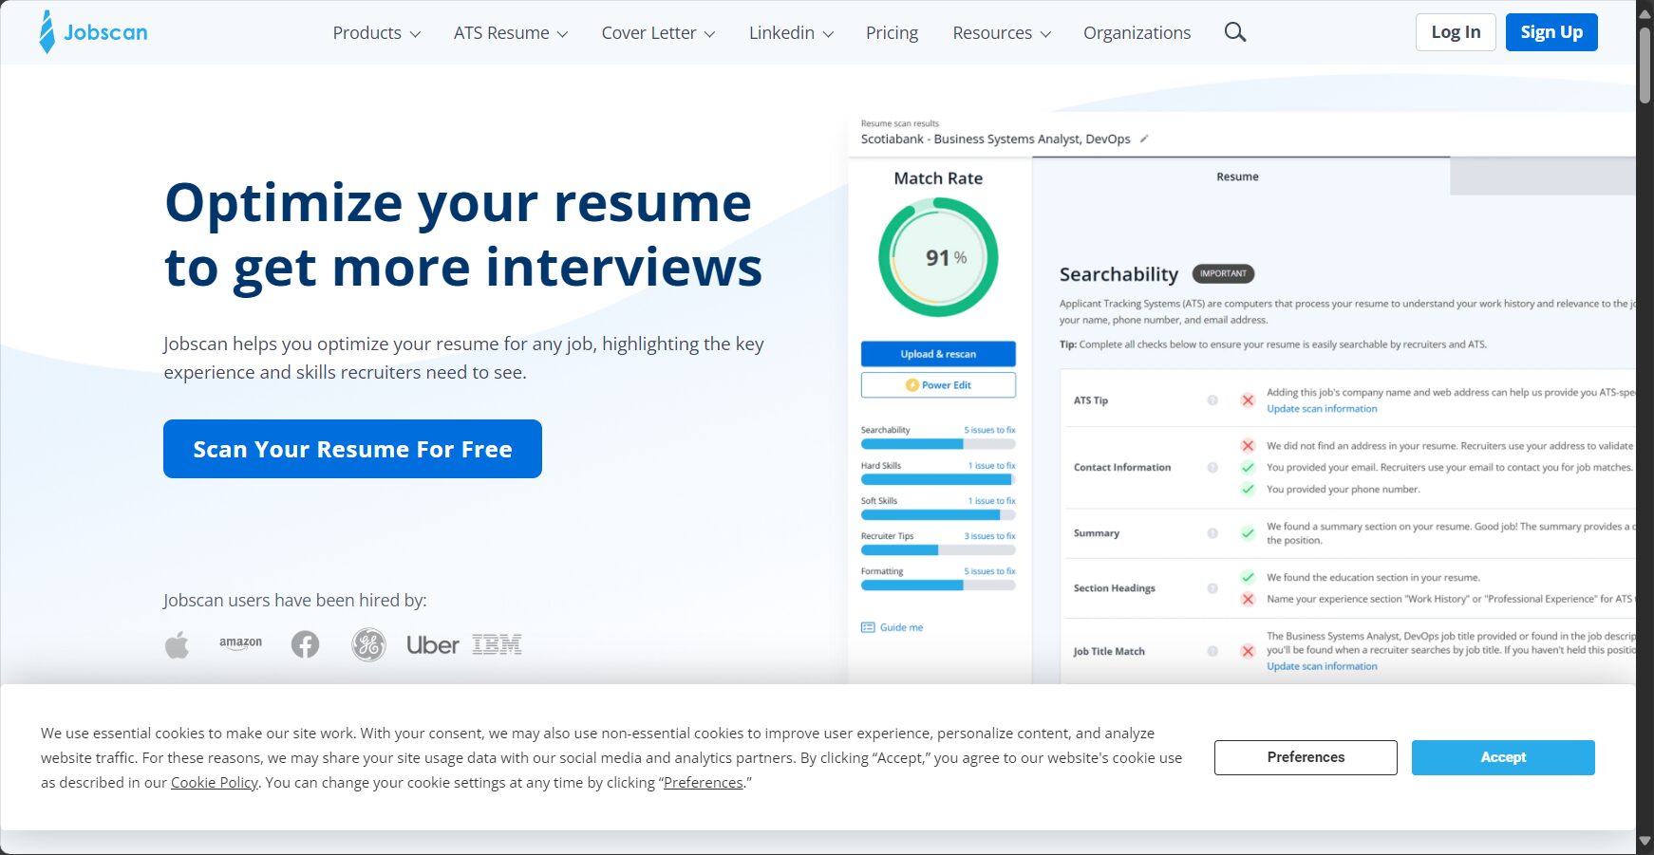Click Scan Your Resume For Free

coord(352,449)
